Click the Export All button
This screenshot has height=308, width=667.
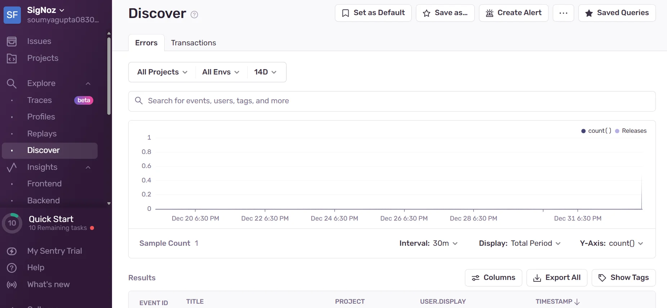point(557,278)
